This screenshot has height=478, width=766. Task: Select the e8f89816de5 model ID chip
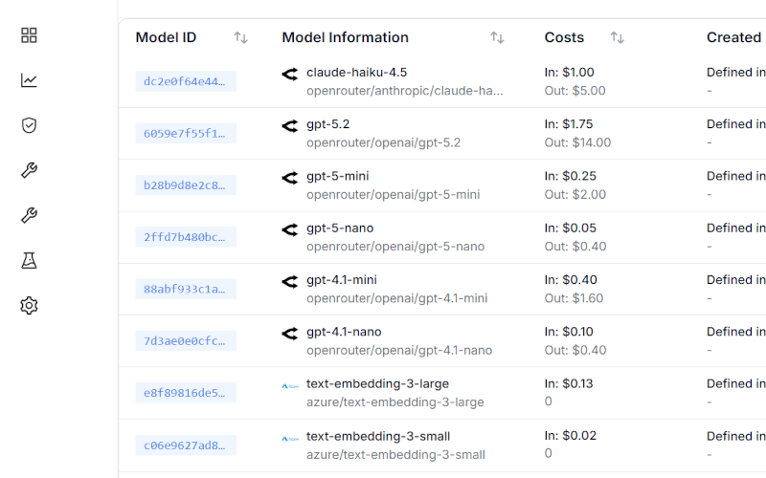click(185, 393)
